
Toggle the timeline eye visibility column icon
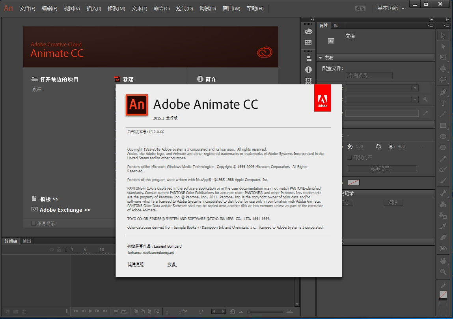pyautogui.click(x=52, y=250)
